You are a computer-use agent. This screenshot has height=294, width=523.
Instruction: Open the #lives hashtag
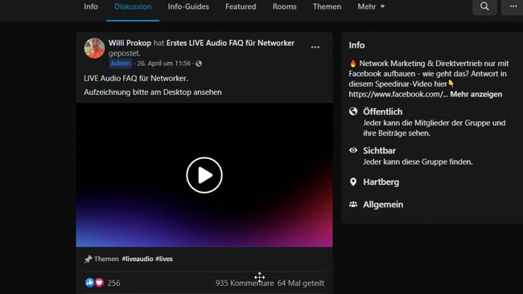coord(164,259)
